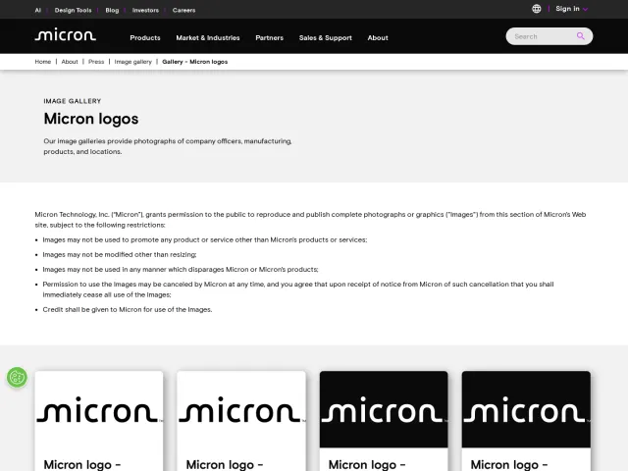
Task: Open the About menu
Action: (x=378, y=37)
